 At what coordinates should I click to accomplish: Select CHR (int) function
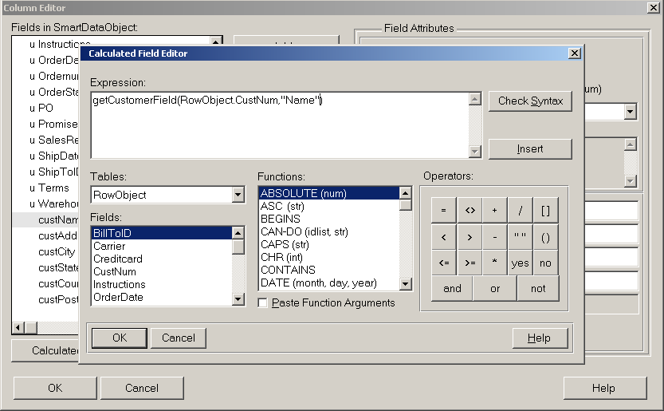(x=329, y=257)
